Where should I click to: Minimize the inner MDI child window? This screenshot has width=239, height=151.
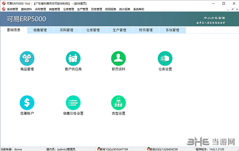228,9
